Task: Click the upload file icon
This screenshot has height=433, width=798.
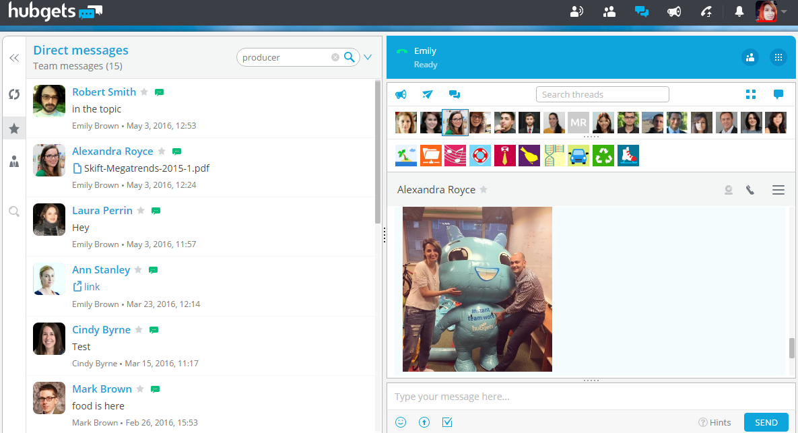Action: pyautogui.click(x=424, y=422)
